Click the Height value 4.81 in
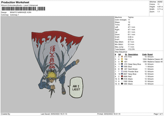164x116 pixels. (160, 7)
